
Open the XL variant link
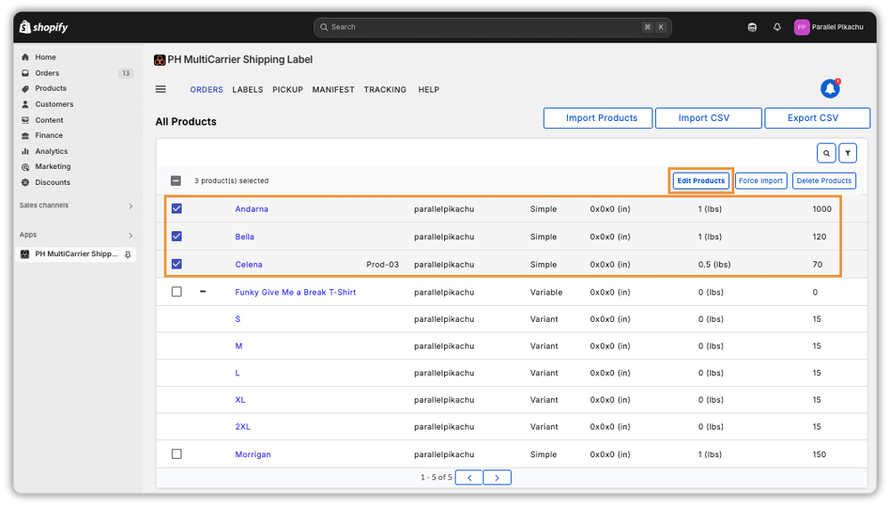(x=240, y=399)
